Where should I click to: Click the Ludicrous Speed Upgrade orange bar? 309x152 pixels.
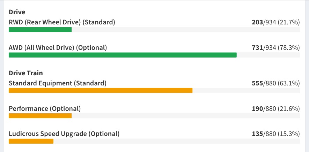click(x=31, y=141)
